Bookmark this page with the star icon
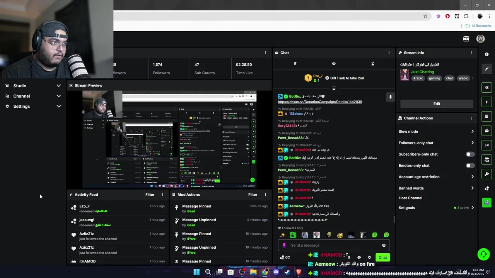The height and width of the screenshot is (278, 495). [x=425, y=16]
